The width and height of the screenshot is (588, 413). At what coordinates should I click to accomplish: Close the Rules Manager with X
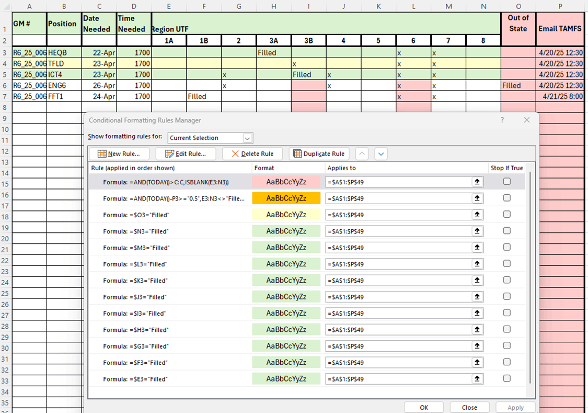[527, 120]
